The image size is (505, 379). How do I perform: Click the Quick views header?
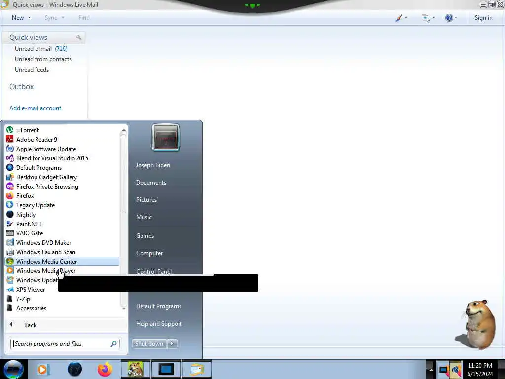click(28, 38)
